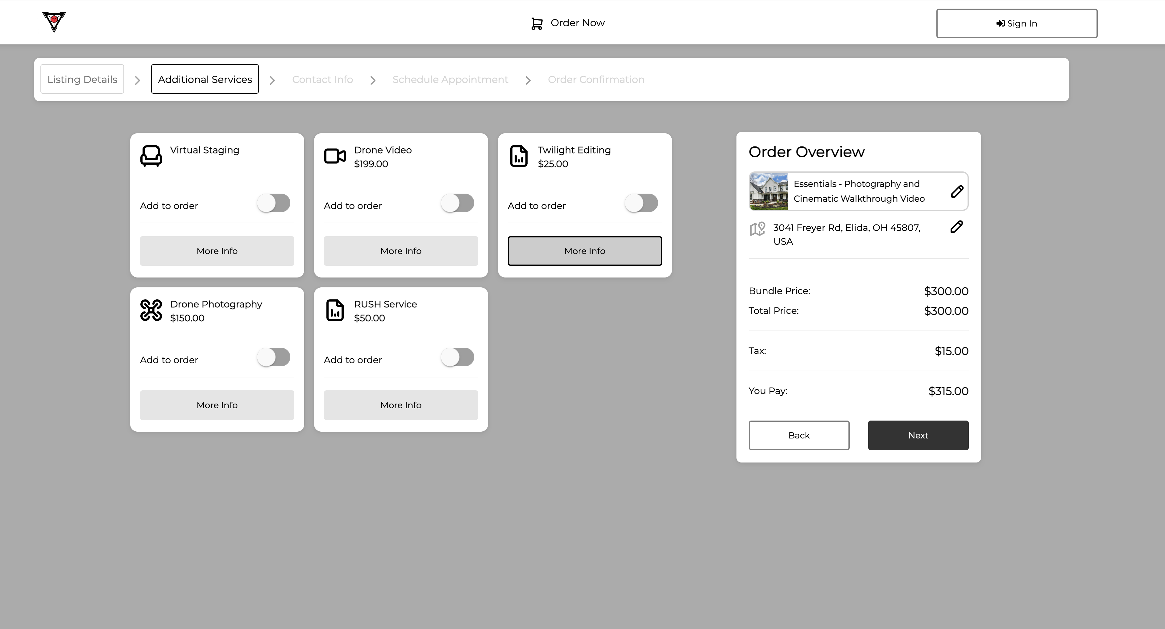Click the company logo in the header

(54, 22)
